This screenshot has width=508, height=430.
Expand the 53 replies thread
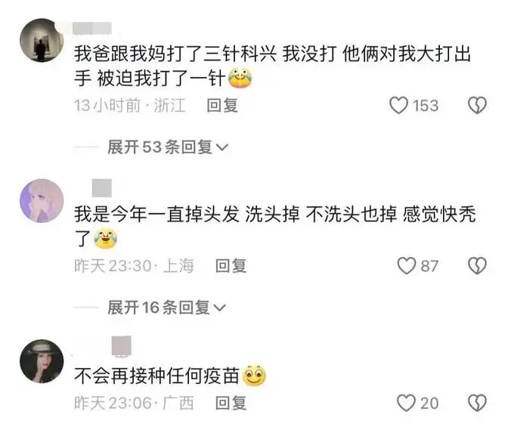pos(168,147)
